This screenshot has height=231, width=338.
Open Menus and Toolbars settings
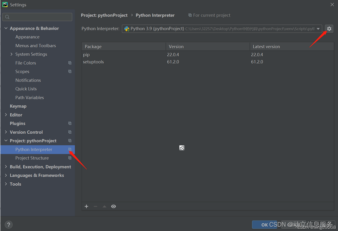click(36, 46)
